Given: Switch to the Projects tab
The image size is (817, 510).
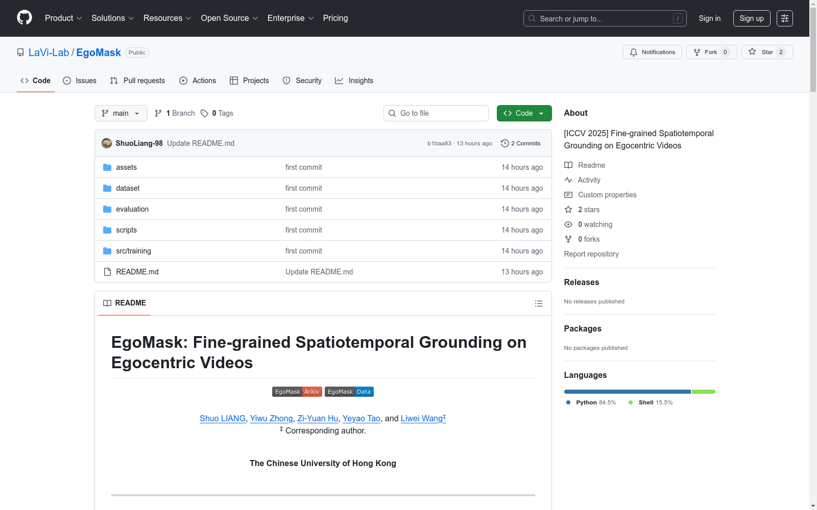Looking at the screenshot, I should coord(249,81).
